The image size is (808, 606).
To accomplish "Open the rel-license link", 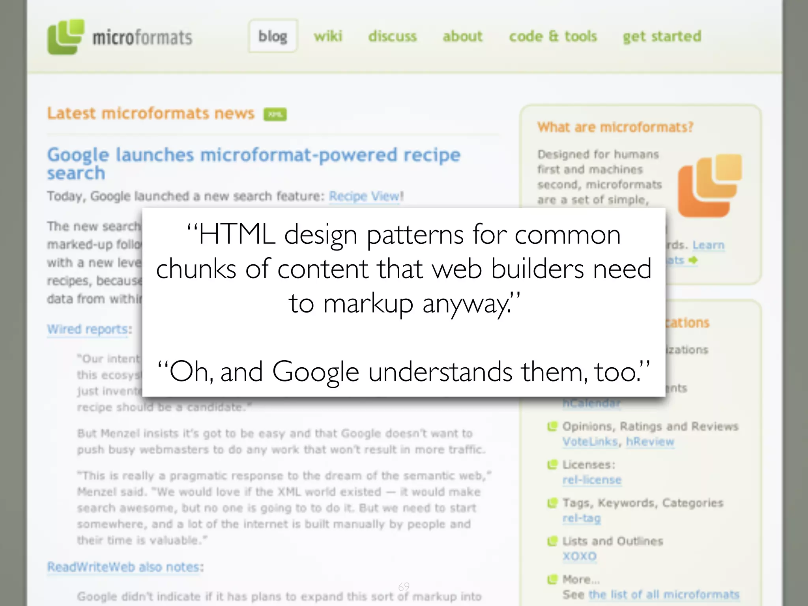I will [592, 480].
